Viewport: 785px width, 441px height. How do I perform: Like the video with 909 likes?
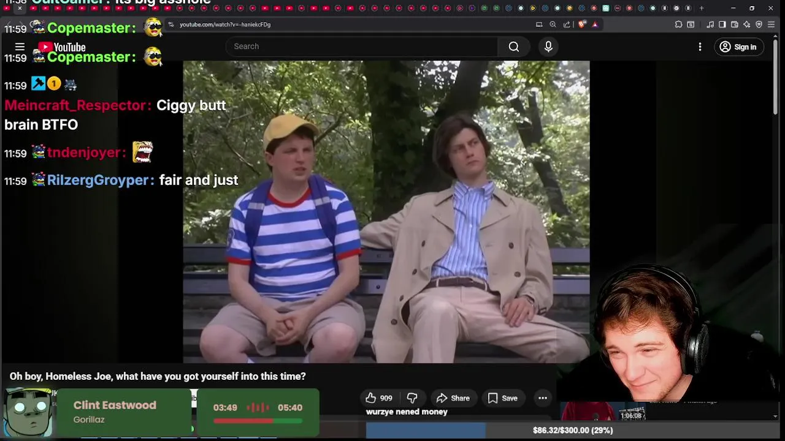(378, 398)
